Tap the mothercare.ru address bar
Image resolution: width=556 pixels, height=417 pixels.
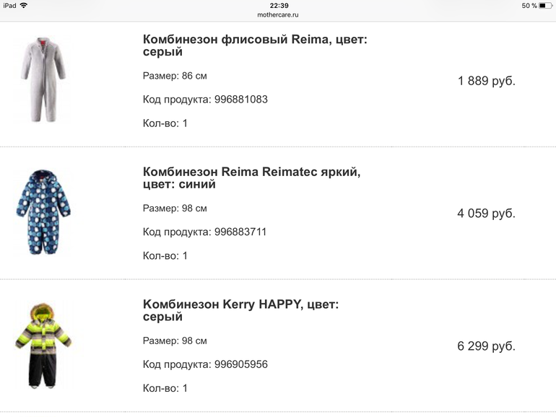point(278,14)
